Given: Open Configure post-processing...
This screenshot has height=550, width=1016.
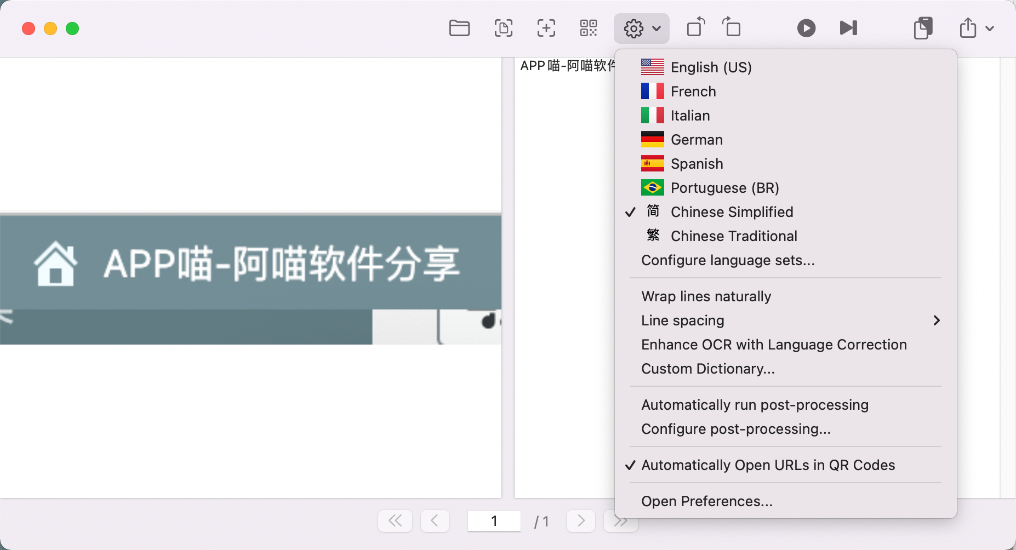Looking at the screenshot, I should 786,429.
